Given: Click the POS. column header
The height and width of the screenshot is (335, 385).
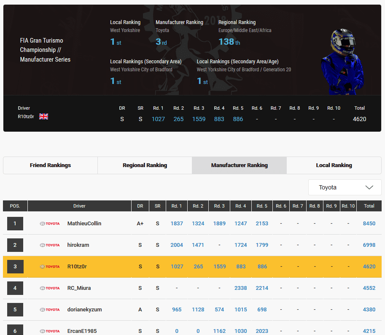Looking at the screenshot, I should pyautogui.click(x=15, y=206).
